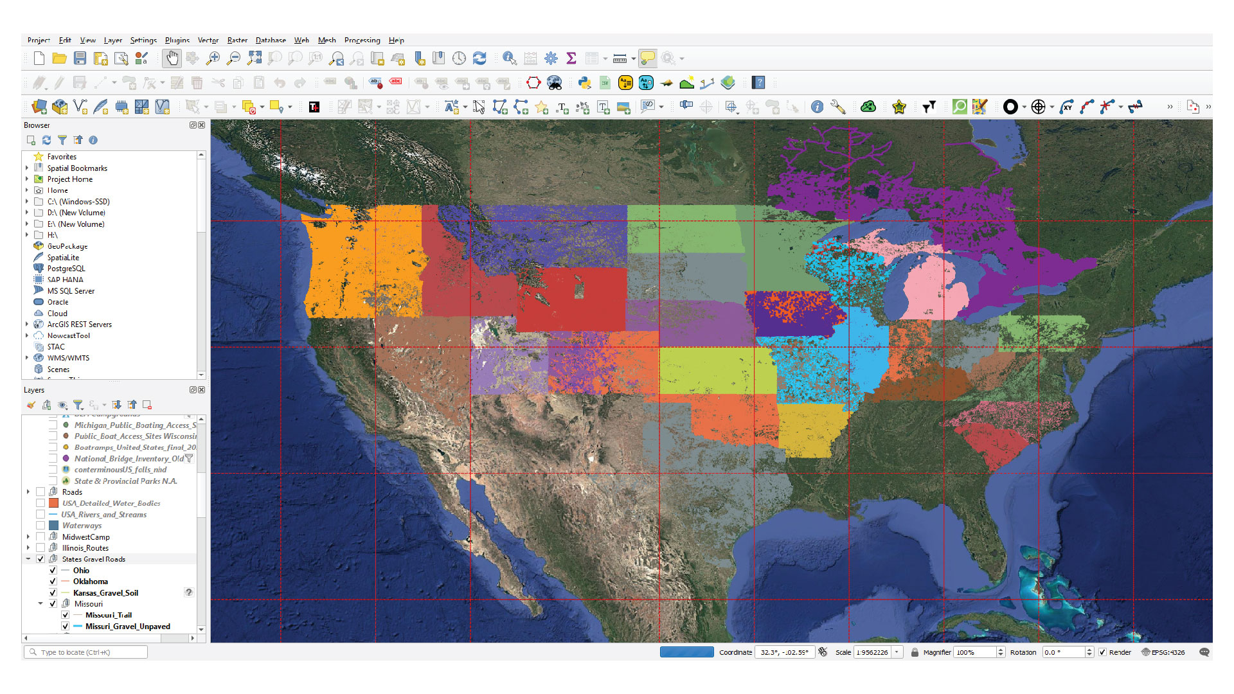This screenshot has height=694, width=1234.
Task: Open the Processing menu
Action: pyautogui.click(x=362, y=40)
